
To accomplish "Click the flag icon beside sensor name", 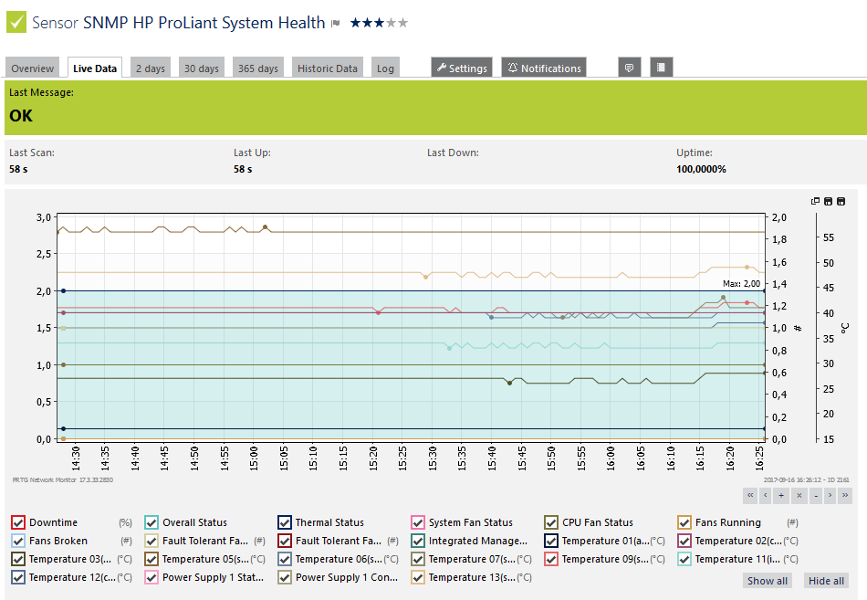I will 335,23.
